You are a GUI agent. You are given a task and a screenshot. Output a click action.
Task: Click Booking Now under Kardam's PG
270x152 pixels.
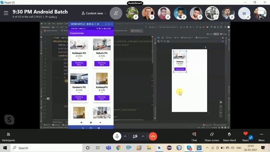coord(79,98)
